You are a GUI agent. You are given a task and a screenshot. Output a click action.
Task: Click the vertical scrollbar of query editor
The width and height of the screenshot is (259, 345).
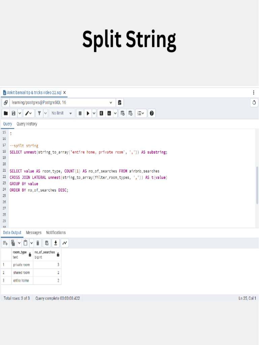click(x=257, y=185)
